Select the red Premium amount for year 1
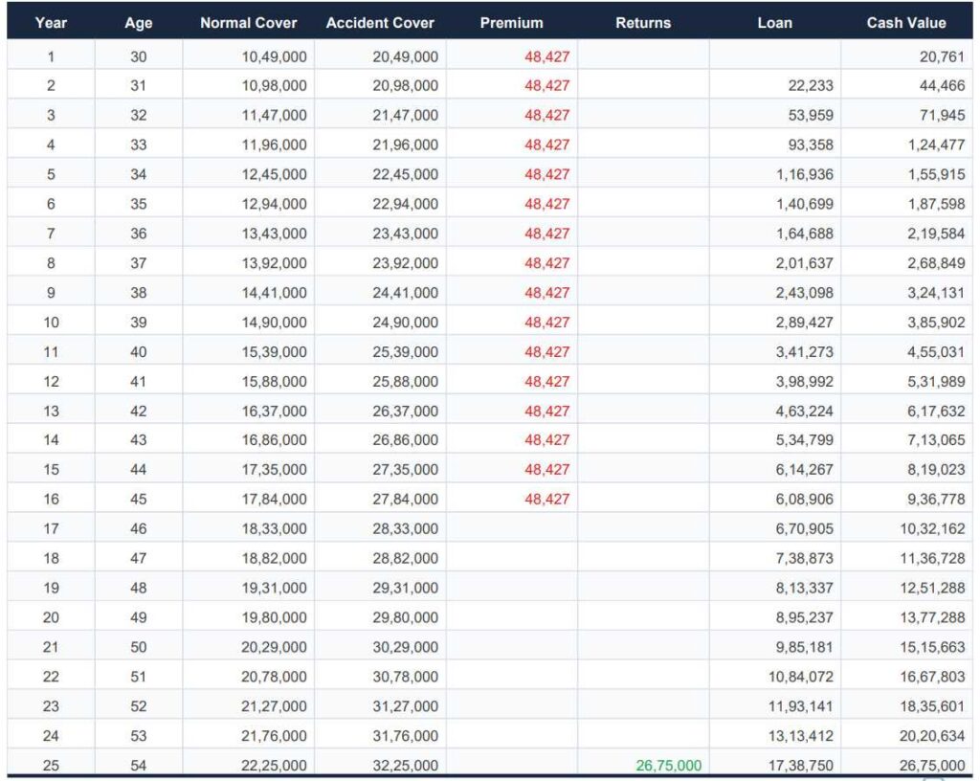Screen dimensions: 980x781 546,56
